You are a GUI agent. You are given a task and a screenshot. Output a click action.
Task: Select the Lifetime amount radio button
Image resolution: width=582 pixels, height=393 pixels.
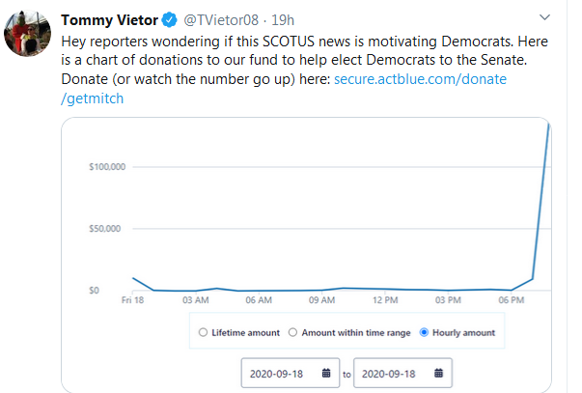click(203, 332)
